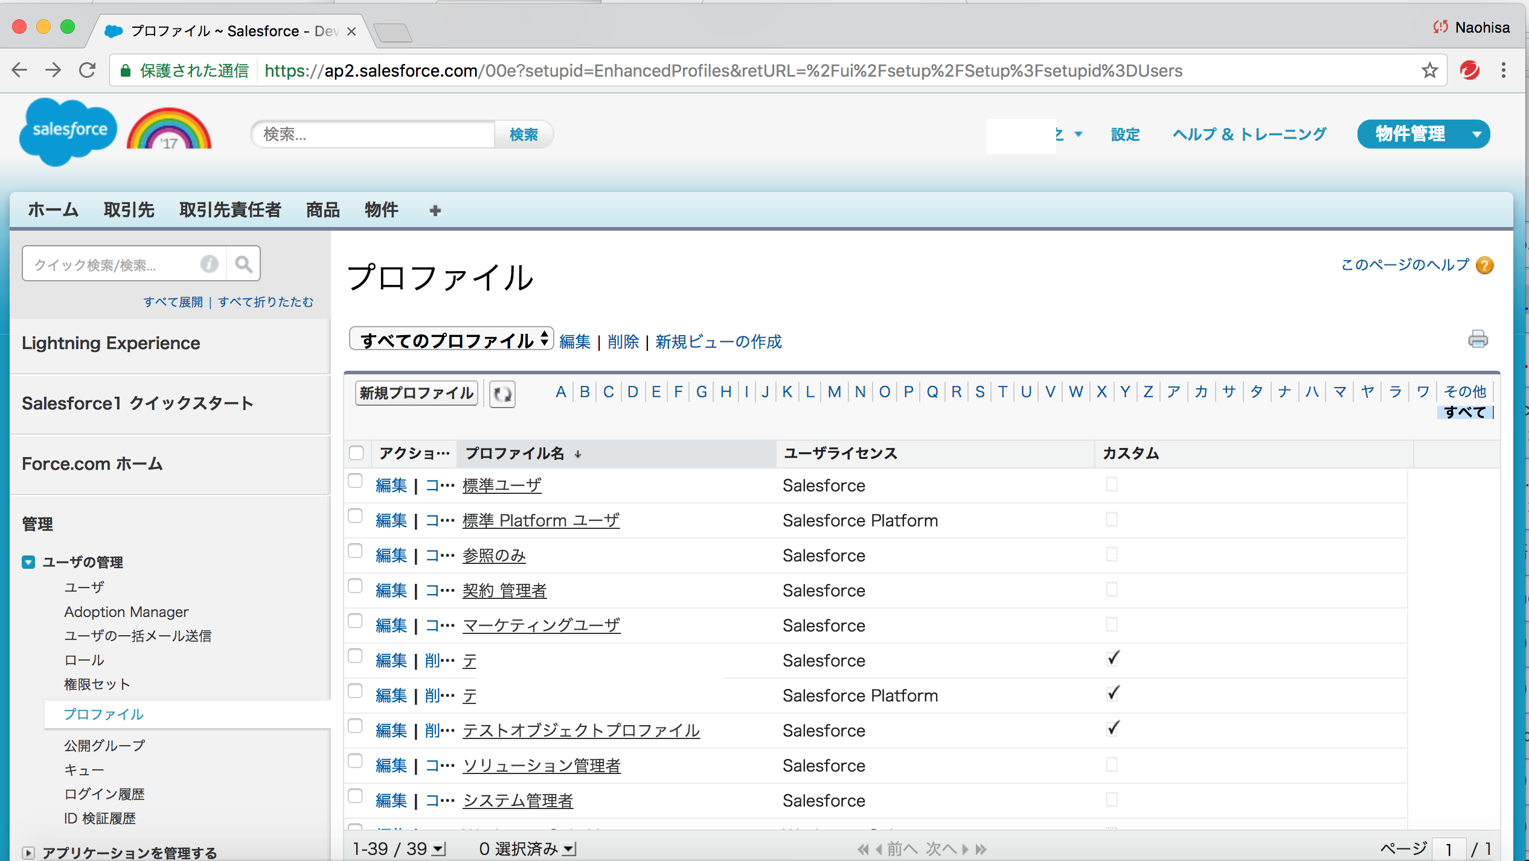Viewport: 1529px width, 861px height.
Task: Open the 0 選択済み dropdown
Action: (569, 850)
